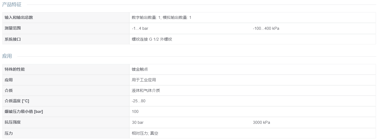Select the 爆破压力最小值 [bar] label
Screen dimensions: 377x140
pos(24,112)
